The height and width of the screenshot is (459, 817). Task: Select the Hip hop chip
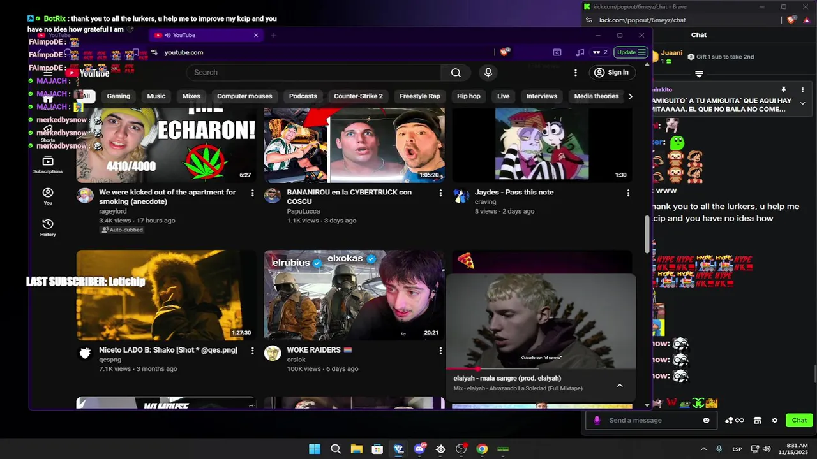[468, 96]
